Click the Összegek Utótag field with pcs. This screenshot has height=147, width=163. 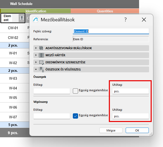(x=131, y=91)
